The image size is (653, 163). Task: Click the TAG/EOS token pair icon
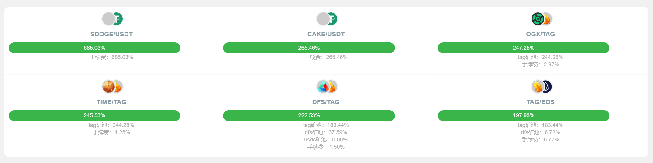[541, 87]
